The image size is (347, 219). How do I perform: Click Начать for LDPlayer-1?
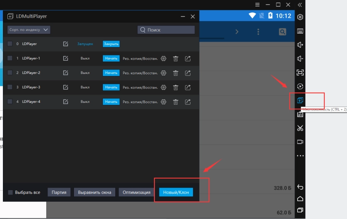(x=111, y=58)
